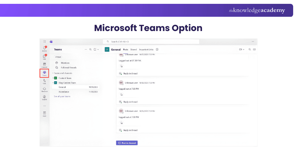This screenshot has height=157, width=297.
Task: Switch to the Important Links tab
Action: click(146, 50)
